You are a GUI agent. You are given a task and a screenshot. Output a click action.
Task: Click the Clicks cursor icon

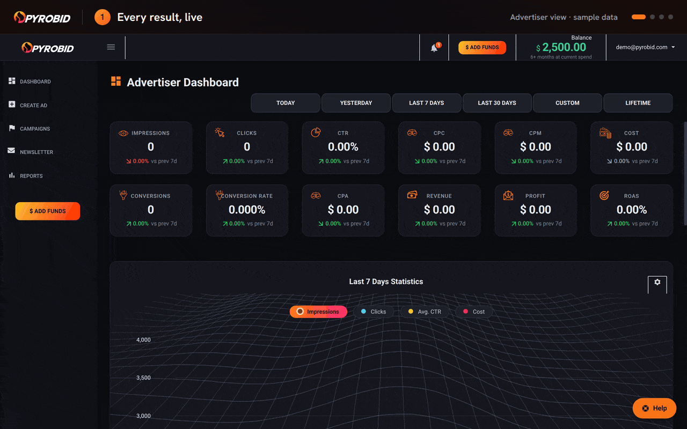point(220,132)
